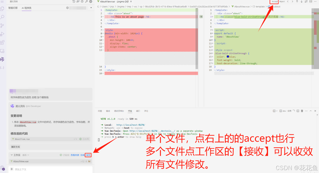Open the 输出 panel tab
319x173 pixels.
108,111
